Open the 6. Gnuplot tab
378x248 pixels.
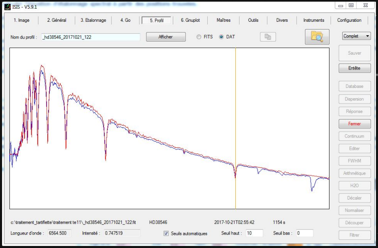coord(190,20)
